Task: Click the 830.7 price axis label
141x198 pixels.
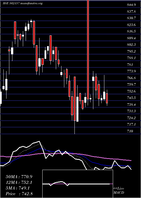Action: coord(131,18)
